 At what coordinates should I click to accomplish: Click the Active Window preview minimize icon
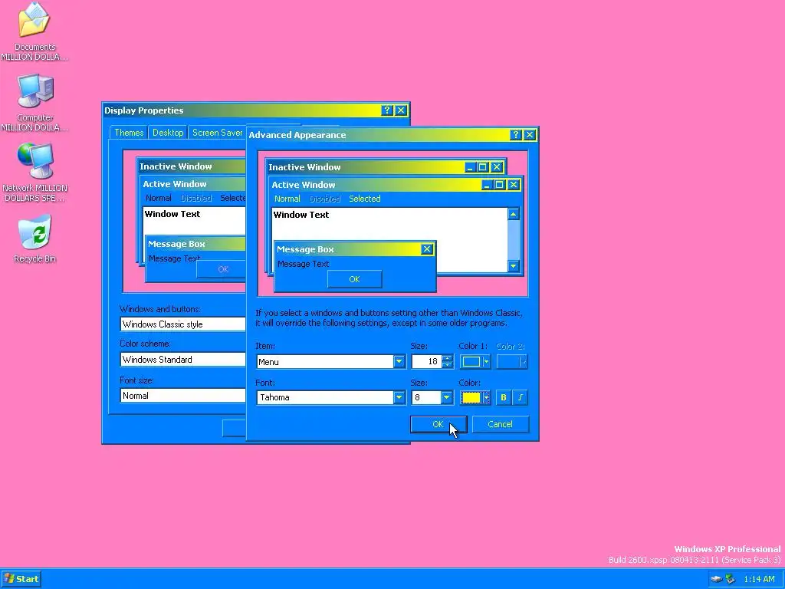[487, 185]
